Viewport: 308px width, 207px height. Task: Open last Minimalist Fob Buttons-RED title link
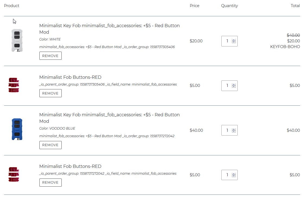pyautogui.click(x=70, y=166)
